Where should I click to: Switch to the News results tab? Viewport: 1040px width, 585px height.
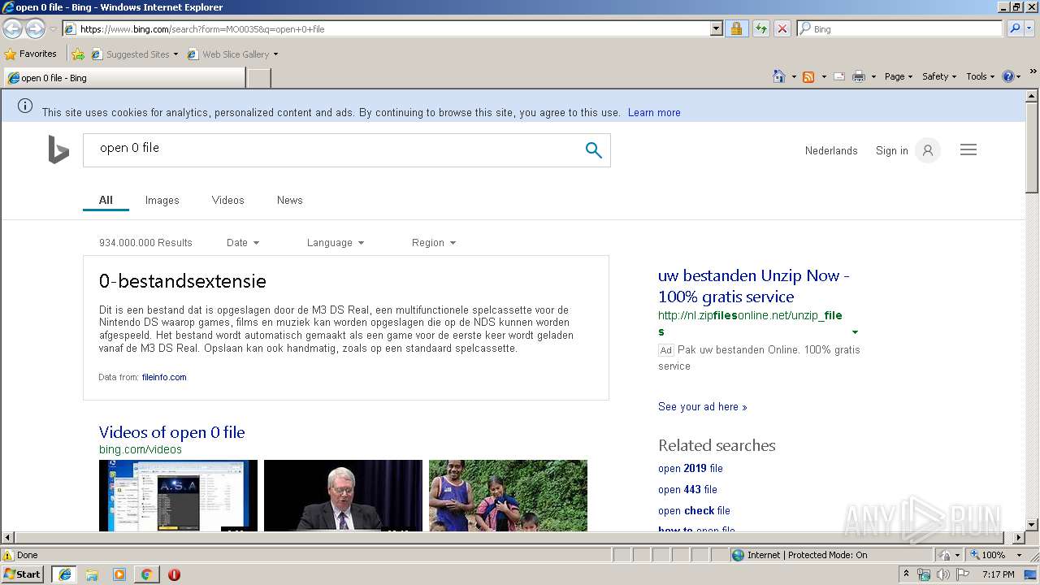tap(290, 201)
